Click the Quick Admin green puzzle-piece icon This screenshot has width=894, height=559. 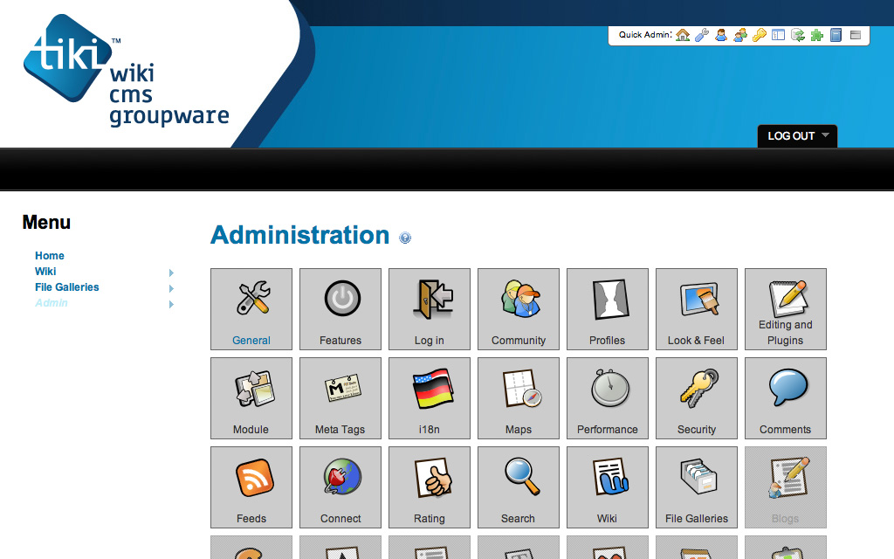click(817, 35)
